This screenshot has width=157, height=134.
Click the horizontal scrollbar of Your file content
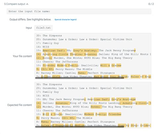point(79,78)
